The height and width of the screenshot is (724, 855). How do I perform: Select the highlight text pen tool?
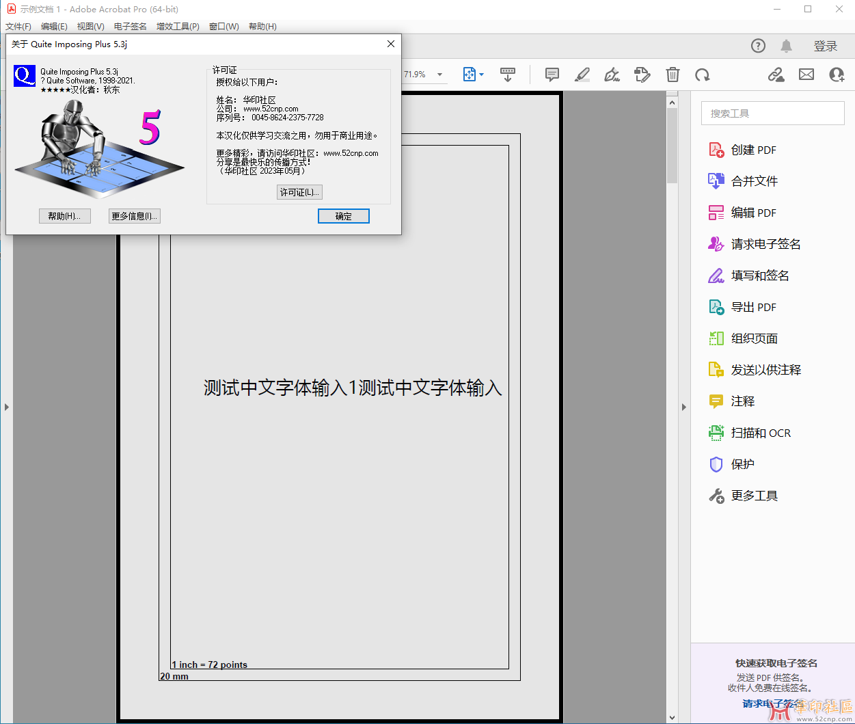582,75
